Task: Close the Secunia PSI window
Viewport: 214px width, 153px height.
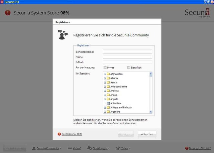Action: (212, 2)
